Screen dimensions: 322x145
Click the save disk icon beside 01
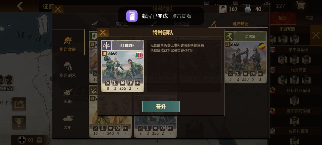click(x=39, y=140)
